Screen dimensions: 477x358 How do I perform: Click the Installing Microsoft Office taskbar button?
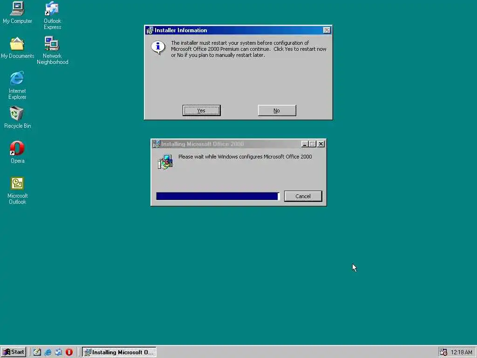tap(119, 352)
